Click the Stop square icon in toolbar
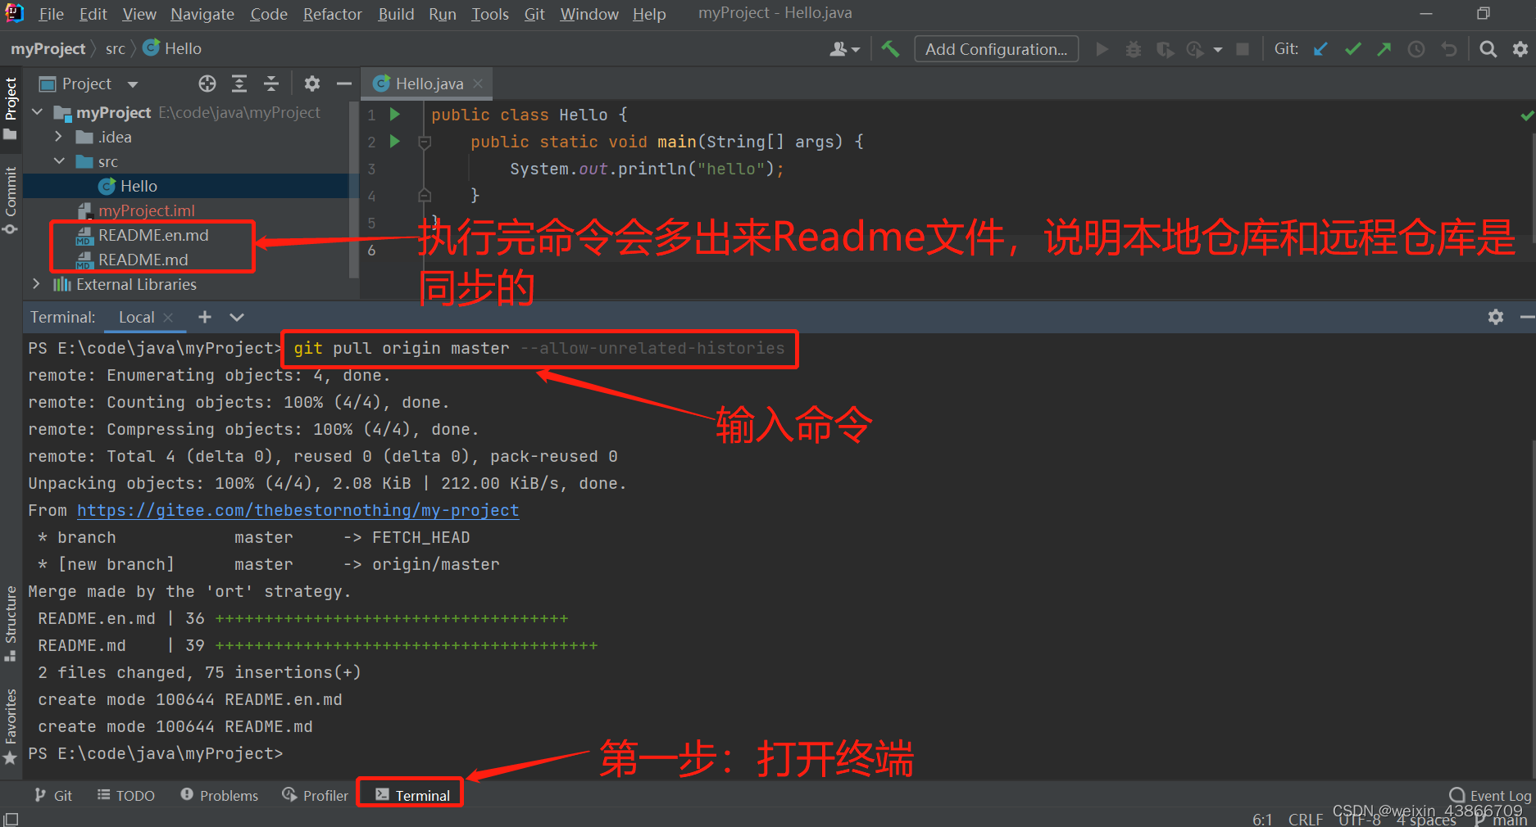1536x827 pixels. point(1243,49)
